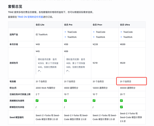Click the 高峰期优先使用 row label
The width and height of the screenshot is (154, 126).
[17, 101]
